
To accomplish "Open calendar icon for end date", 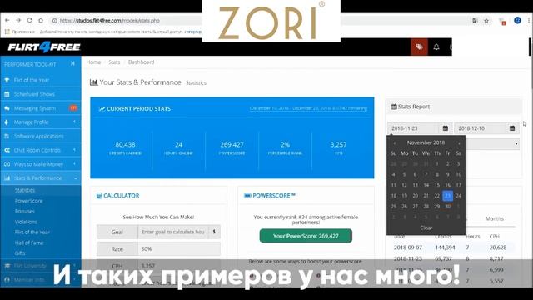I will [x=512, y=128].
